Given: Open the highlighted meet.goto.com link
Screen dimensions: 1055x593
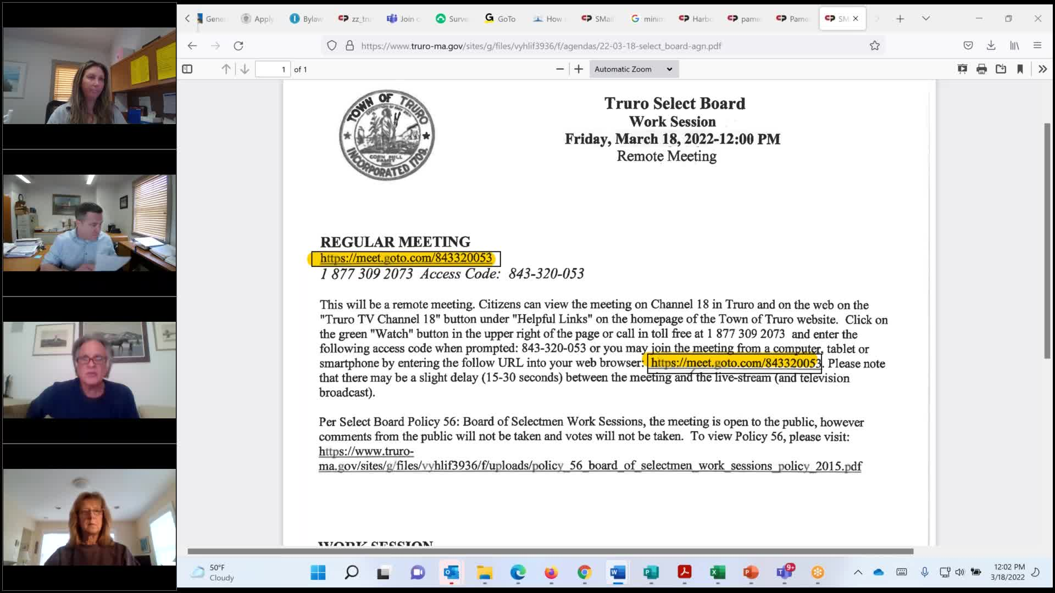Looking at the screenshot, I should tap(405, 258).
